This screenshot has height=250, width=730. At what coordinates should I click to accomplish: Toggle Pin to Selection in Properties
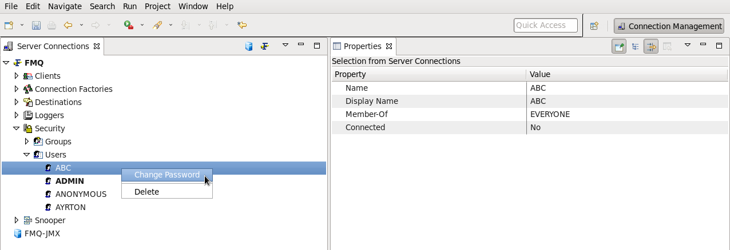(619, 46)
